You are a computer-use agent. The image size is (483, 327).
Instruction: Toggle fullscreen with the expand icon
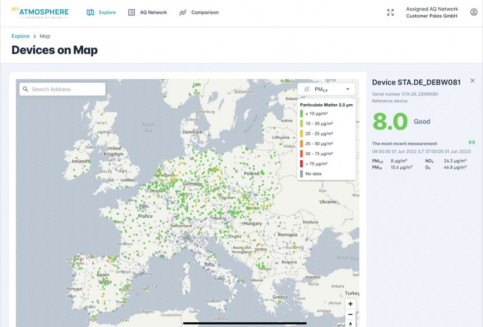pyautogui.click(x=390, y=12)
